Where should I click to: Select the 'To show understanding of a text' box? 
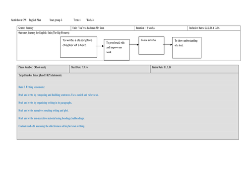pos(186,48)
